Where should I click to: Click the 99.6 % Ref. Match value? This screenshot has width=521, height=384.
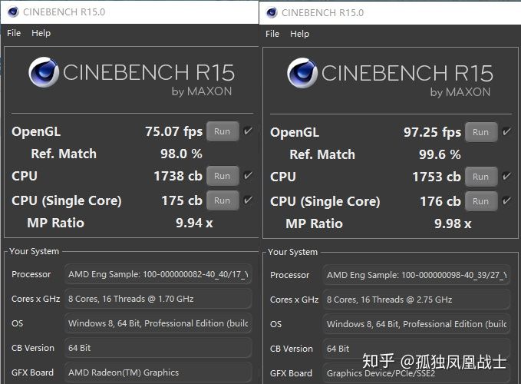[440, 154]
